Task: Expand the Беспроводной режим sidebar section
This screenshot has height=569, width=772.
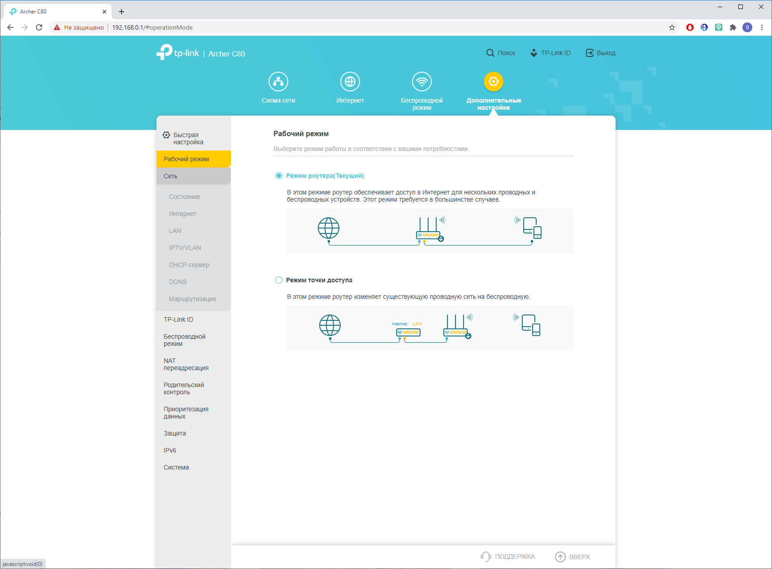Action: 184,340
